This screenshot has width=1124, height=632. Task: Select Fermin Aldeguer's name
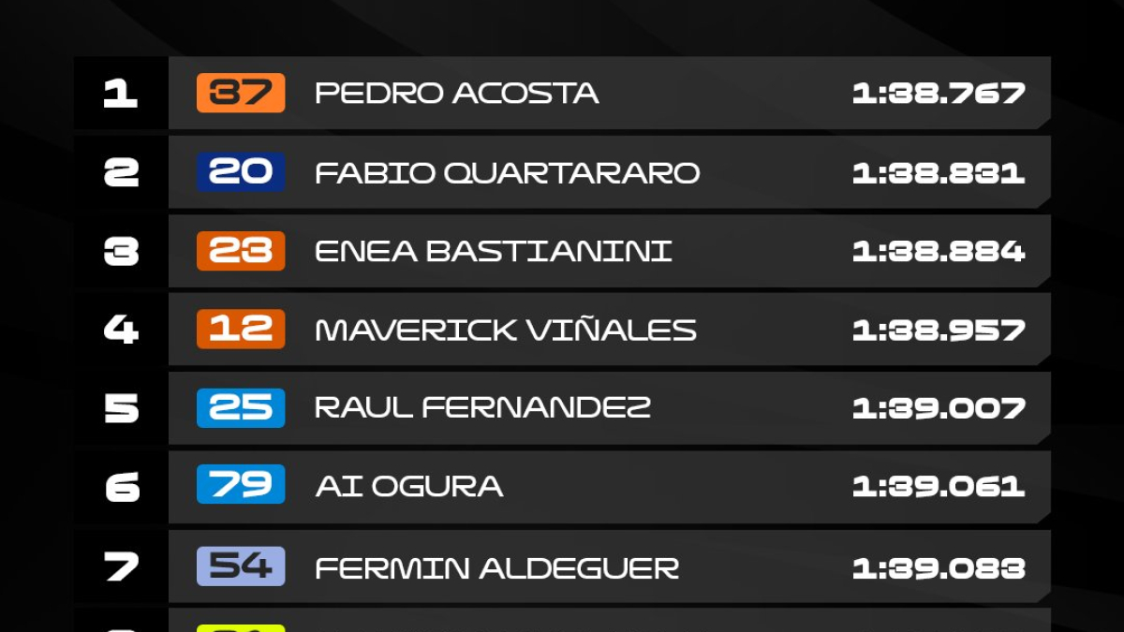[497, 567]
